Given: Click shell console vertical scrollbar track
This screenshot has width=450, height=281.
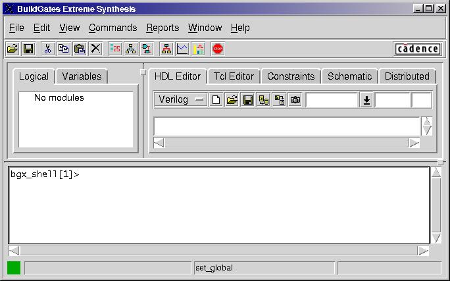Looking at the screenshot, I should [x=436, y=205].
